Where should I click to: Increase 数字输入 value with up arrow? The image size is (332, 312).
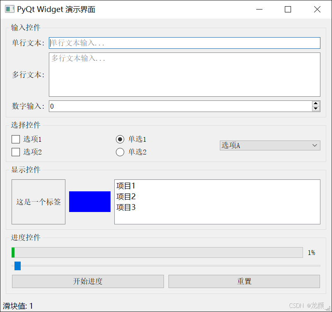pos(316,104)
